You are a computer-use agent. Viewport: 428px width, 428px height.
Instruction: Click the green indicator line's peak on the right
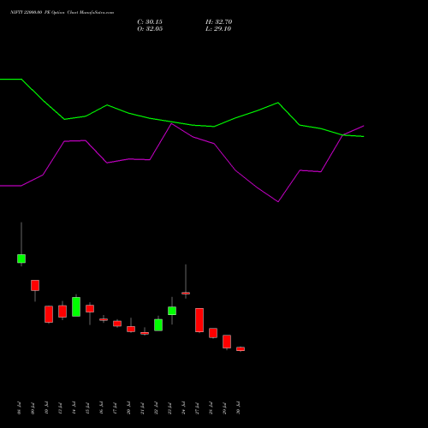pyautogui.click(x=278, y=103)
